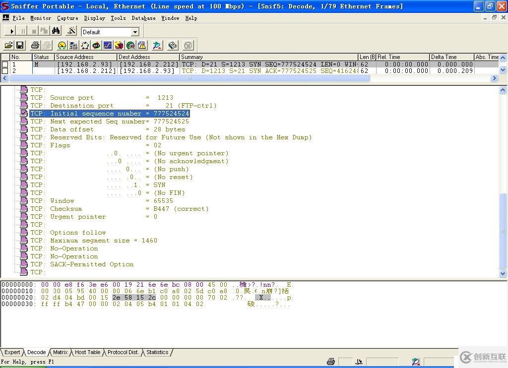Image resolution: width=508 pixels, height=368 pixels.
Task: Click the Checksum field page icon
Action: coord(24,208)
